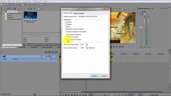Open the Explorador panel tab
This screenshot has height=96, width=171.
point(22,47)
